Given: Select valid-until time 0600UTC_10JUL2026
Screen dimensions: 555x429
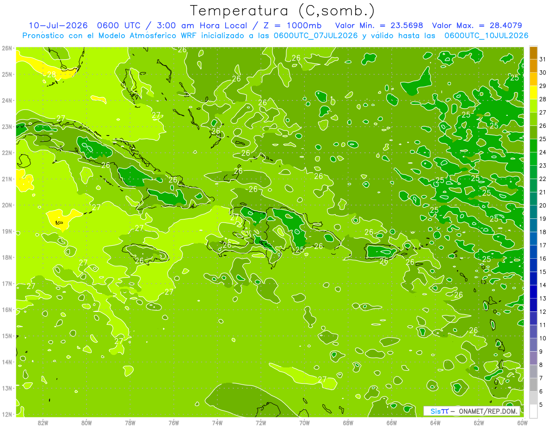Looking at the screenshot, I should pos(486,36).
